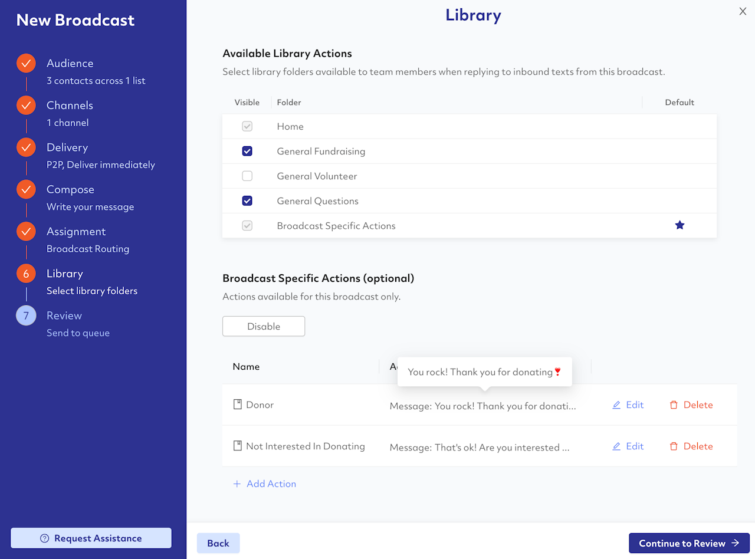Uncheck General Questions folder visibility

pyautogui.click(x=247, y=200)
